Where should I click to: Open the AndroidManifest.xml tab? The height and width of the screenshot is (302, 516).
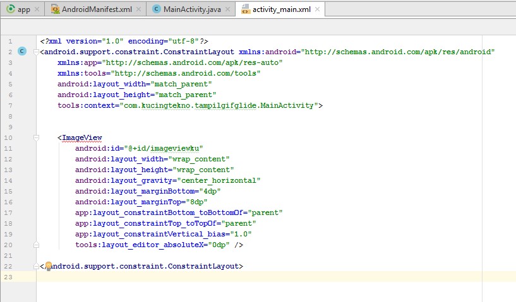click(94, 9)
